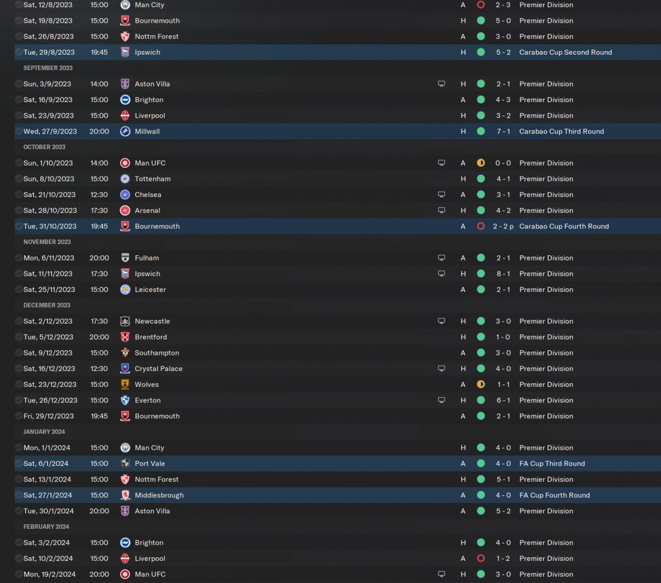Image resolution: width=661 pixels, height=583 pixels.
Task: Toggle the checkmark beside Sat, 21/10/2023
Action: point(19,195)
